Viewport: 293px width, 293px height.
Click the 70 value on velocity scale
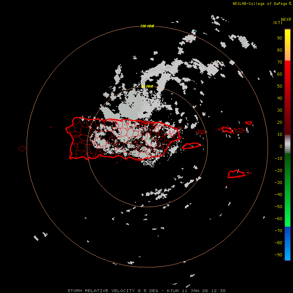tap(280, 62)
